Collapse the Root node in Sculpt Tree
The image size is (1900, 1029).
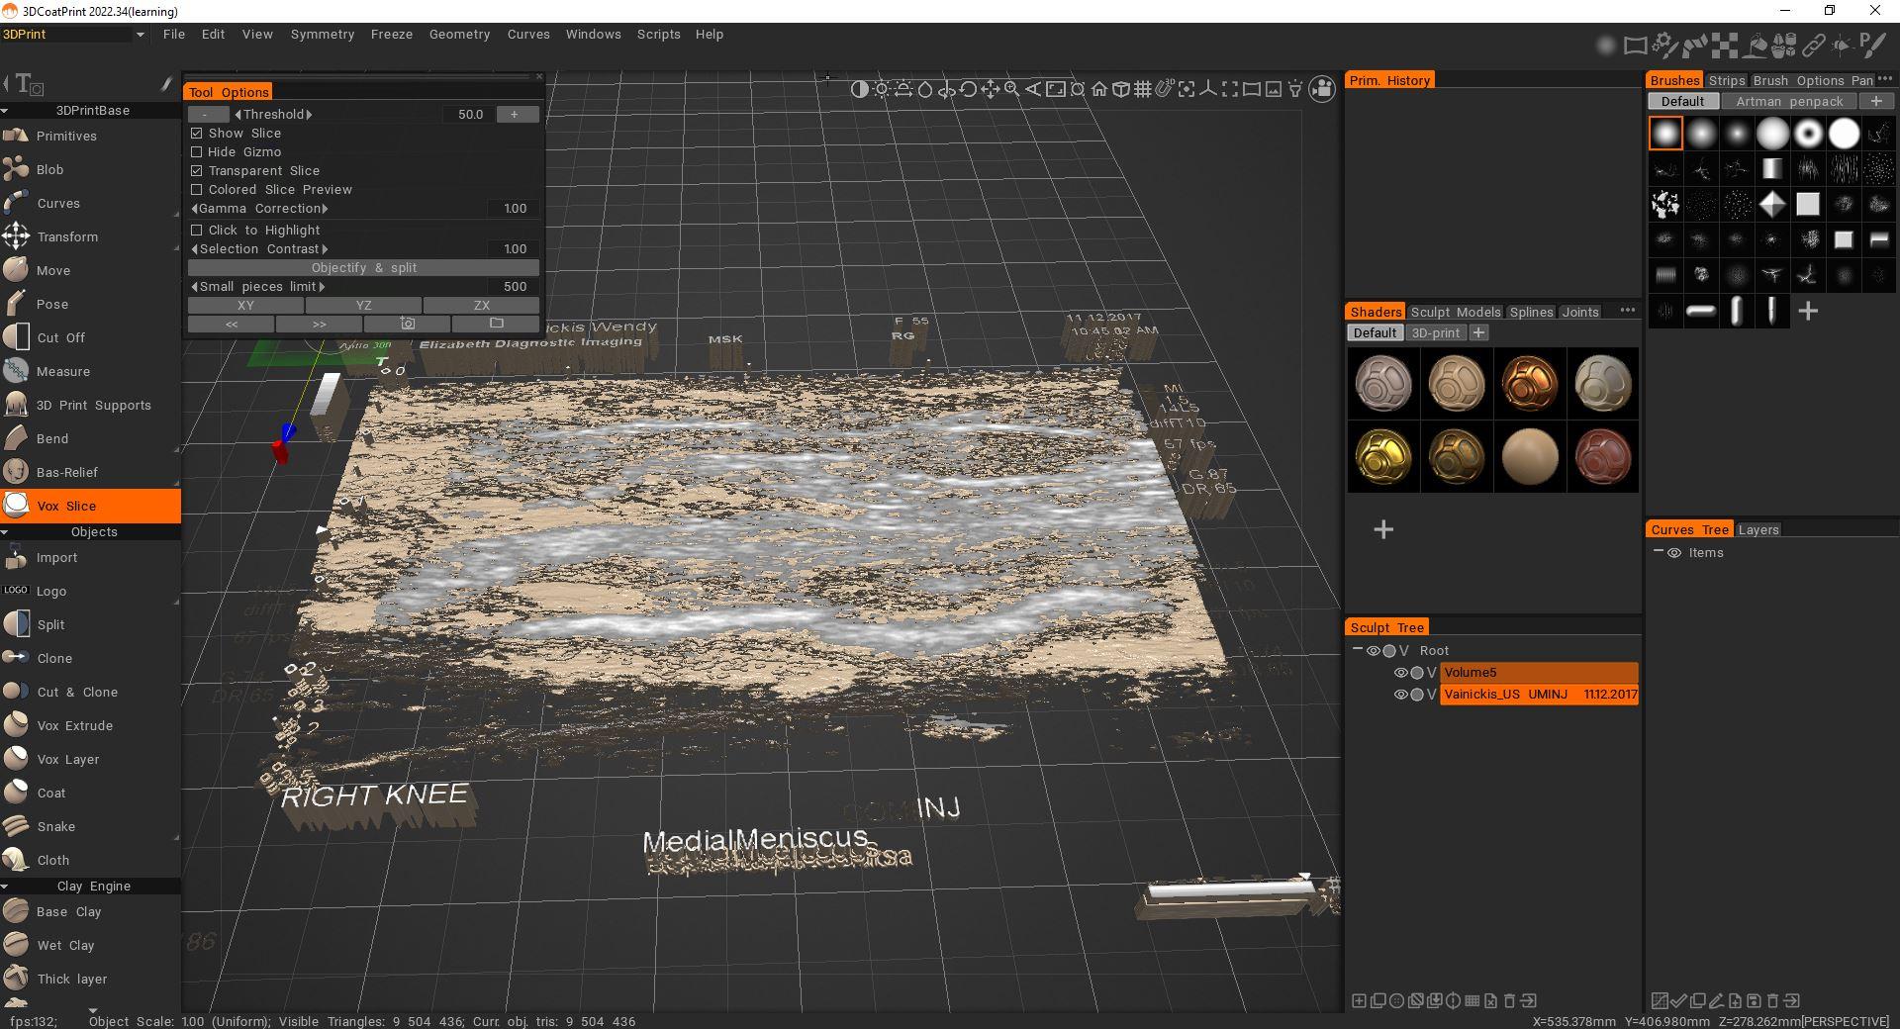[x=1358, y=650]
